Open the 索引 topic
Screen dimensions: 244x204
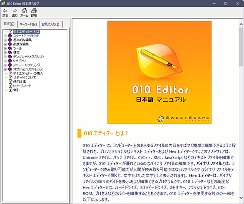pyautogui.click(x=16, y=90)
